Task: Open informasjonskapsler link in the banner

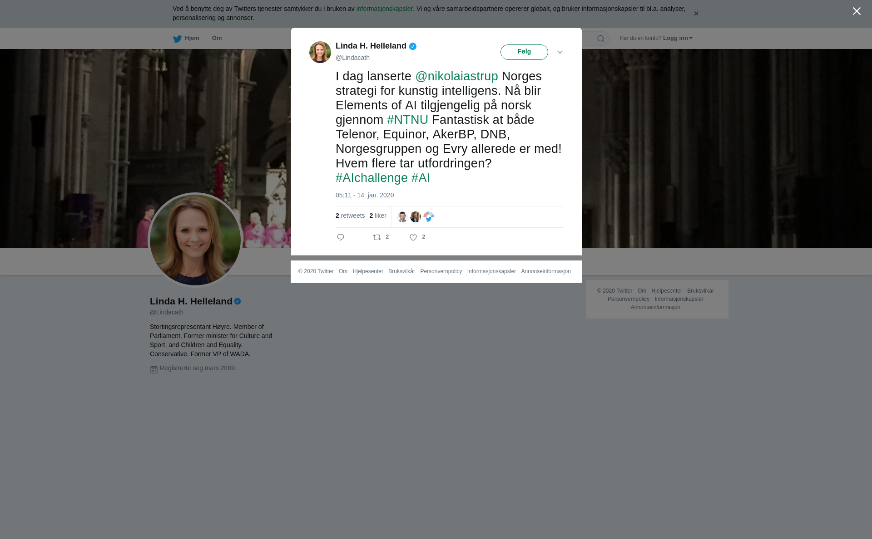Action: (x=384, y=9)
